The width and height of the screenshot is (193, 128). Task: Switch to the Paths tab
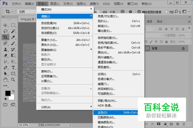click(x=160, y=22)
